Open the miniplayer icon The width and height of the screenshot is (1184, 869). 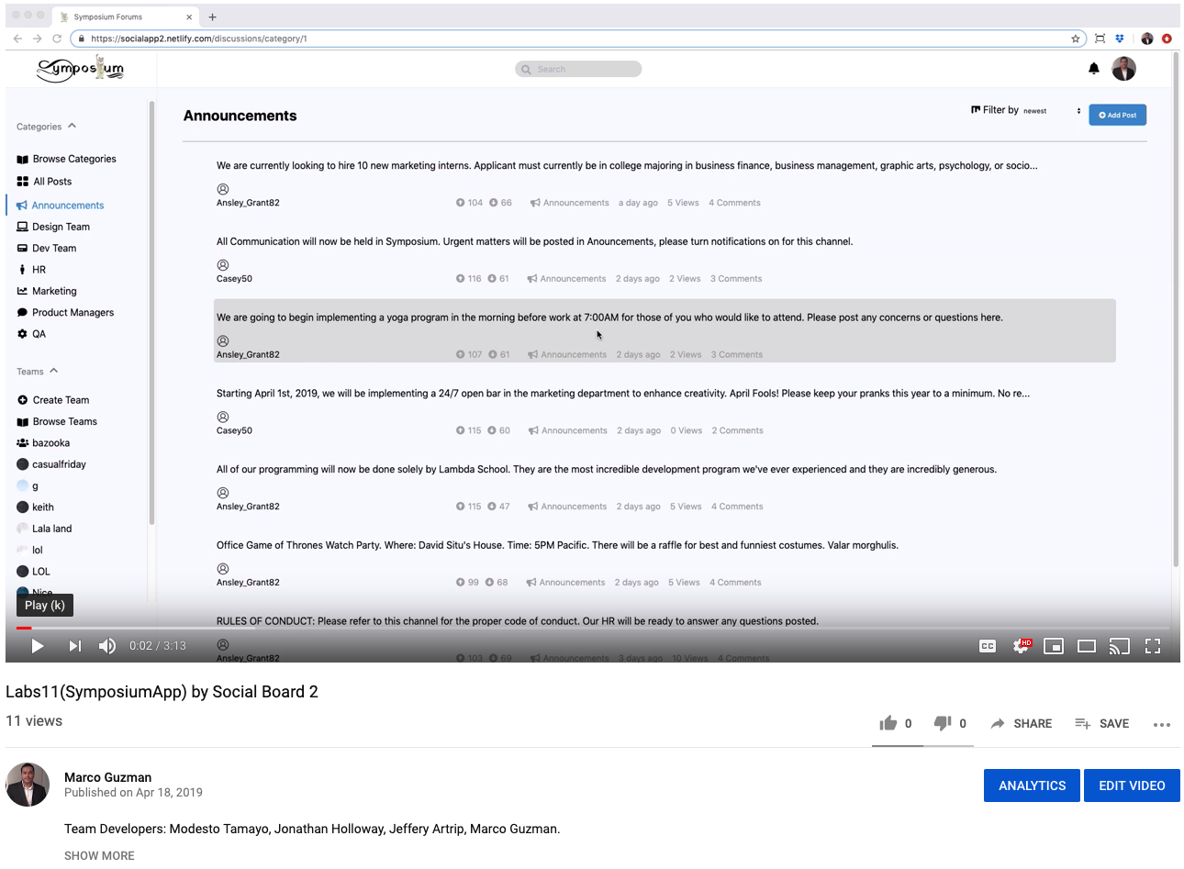click(x=1054, y=646)
